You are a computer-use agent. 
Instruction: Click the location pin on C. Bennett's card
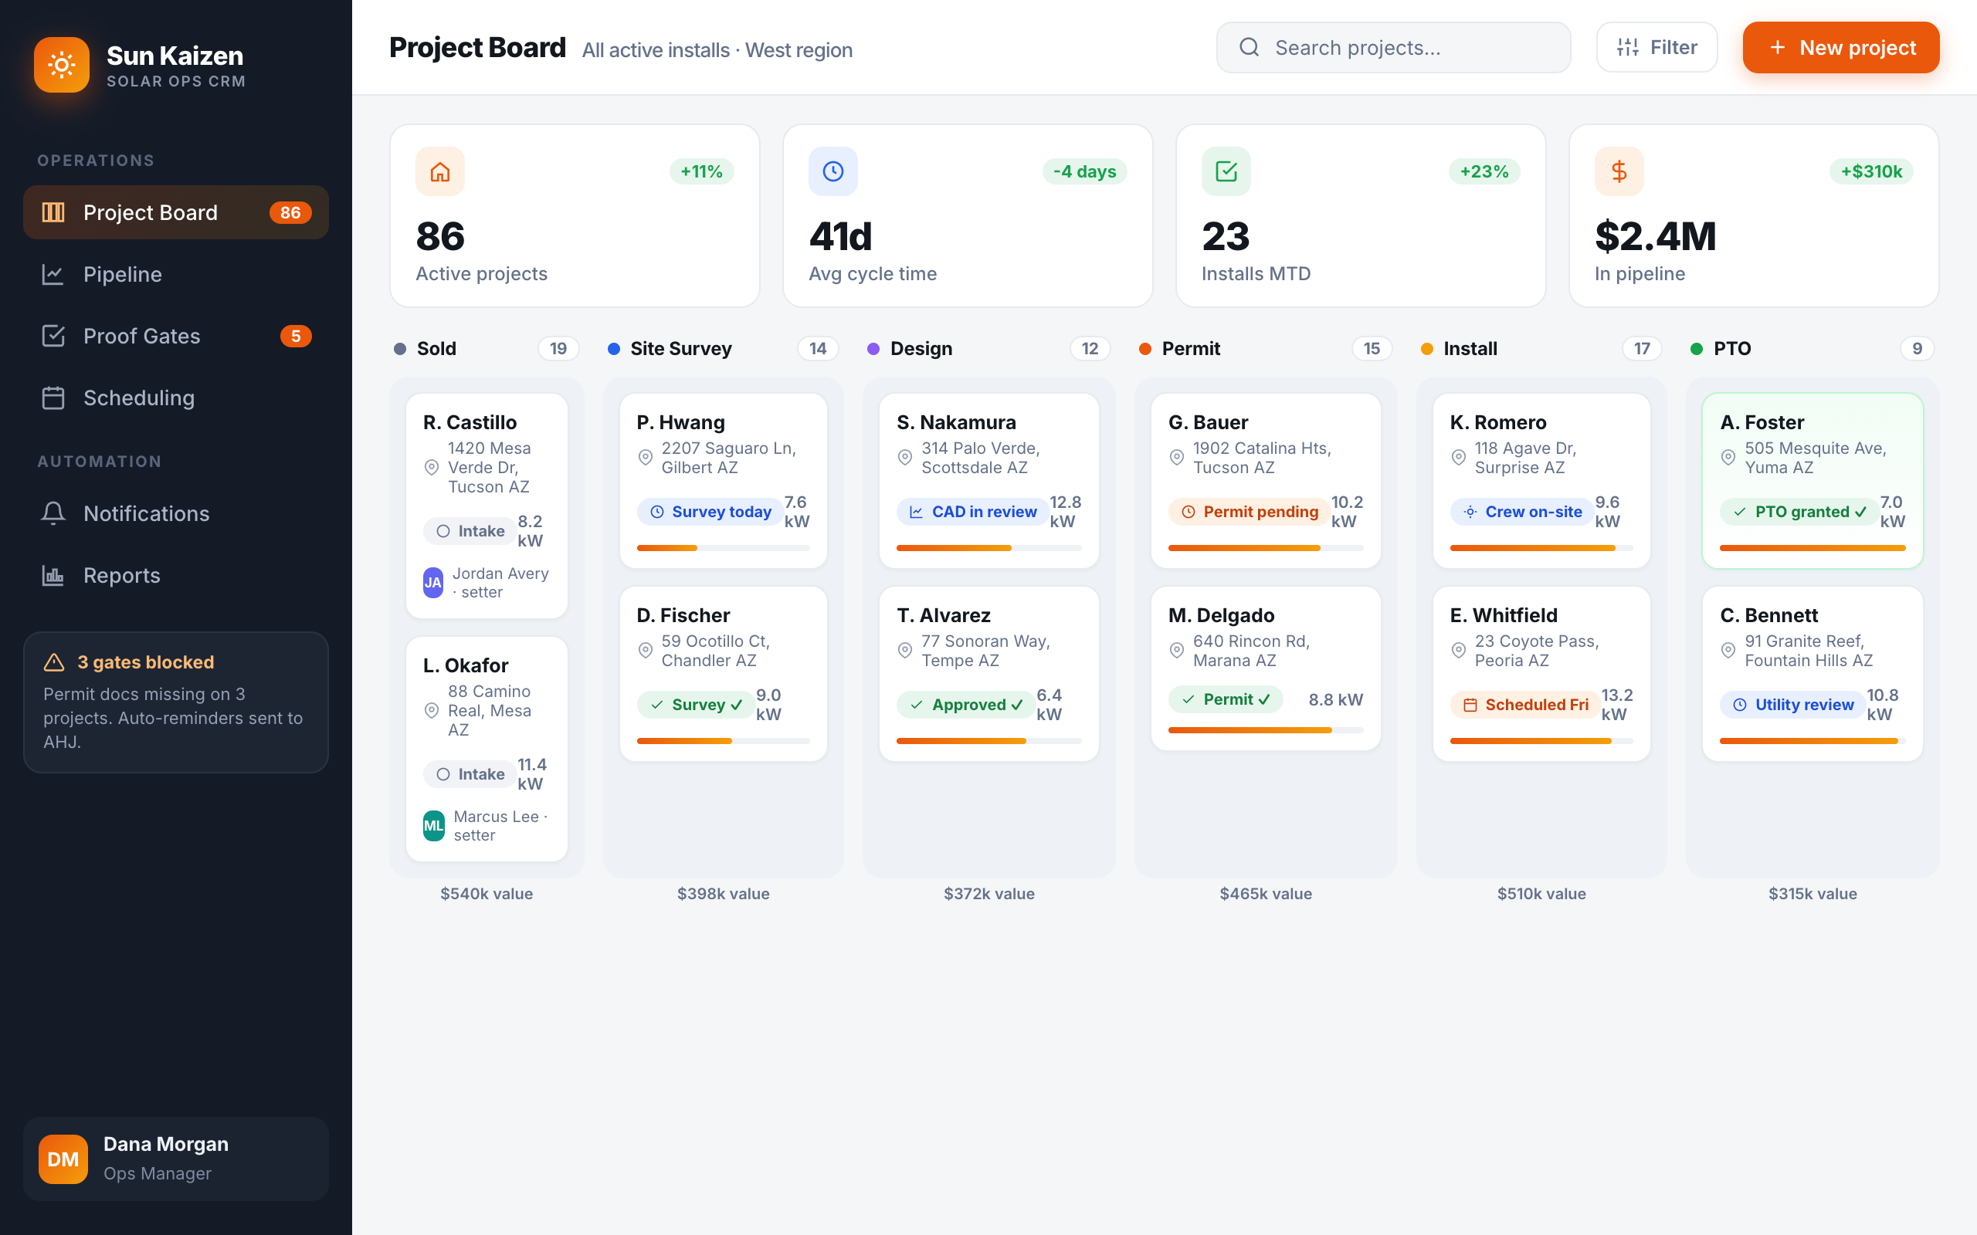pyautogui.click(x=1728, y=650)
